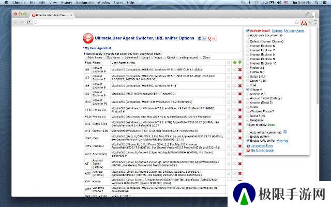Open the My User Agent link
Image resolution: width=331 pixels, height=207 pixels.
[294, 31]
